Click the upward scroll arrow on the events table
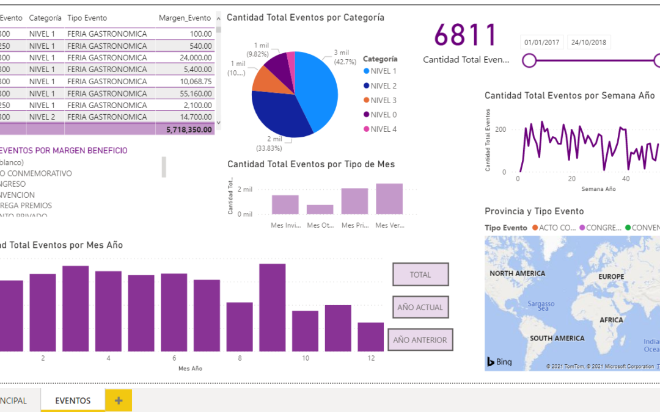 coord(217,18)
